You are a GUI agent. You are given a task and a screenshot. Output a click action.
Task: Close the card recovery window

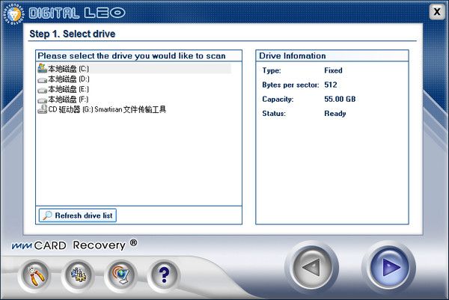click(437, 12)
